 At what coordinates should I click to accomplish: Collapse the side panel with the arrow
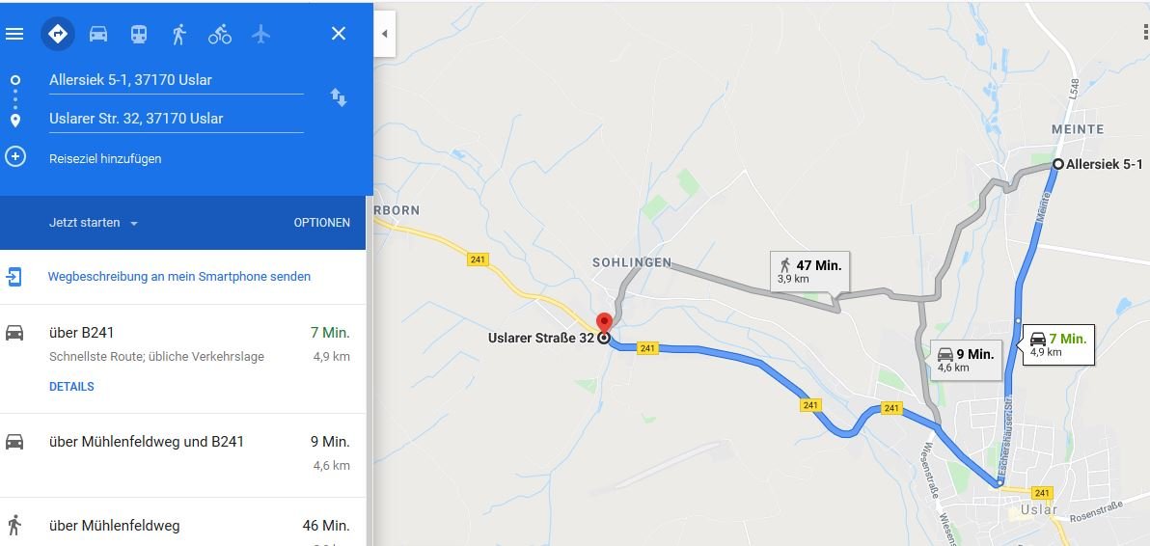384,34
